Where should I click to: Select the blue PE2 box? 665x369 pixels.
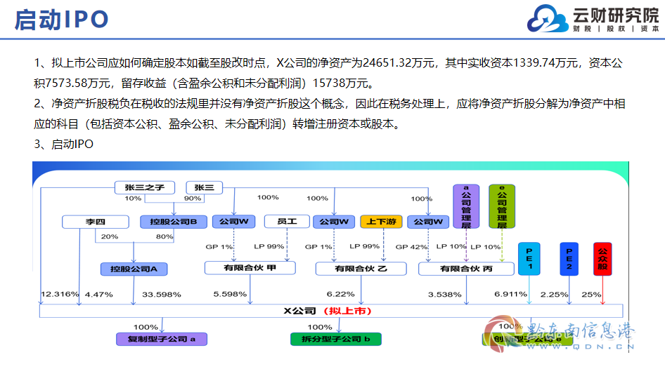pos(569,259)
